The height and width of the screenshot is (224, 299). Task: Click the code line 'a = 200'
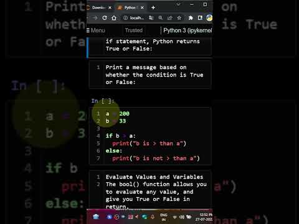[118, 114]
